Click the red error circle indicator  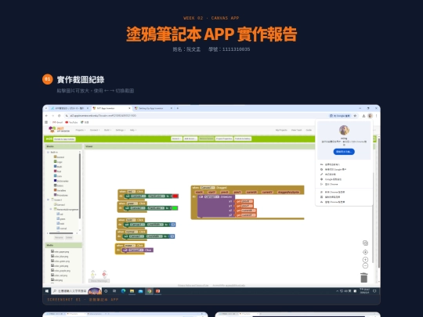click(104, 274)
